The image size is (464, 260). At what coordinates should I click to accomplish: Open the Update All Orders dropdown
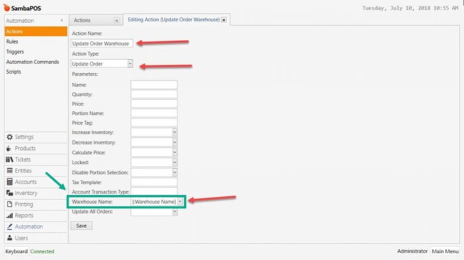pos(175,212)
